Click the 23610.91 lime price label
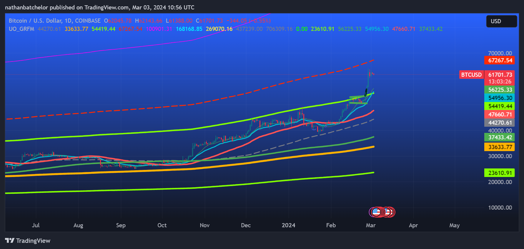Image resolution: width=524 pixels, height=249 pixels. [x=500, y=173]
